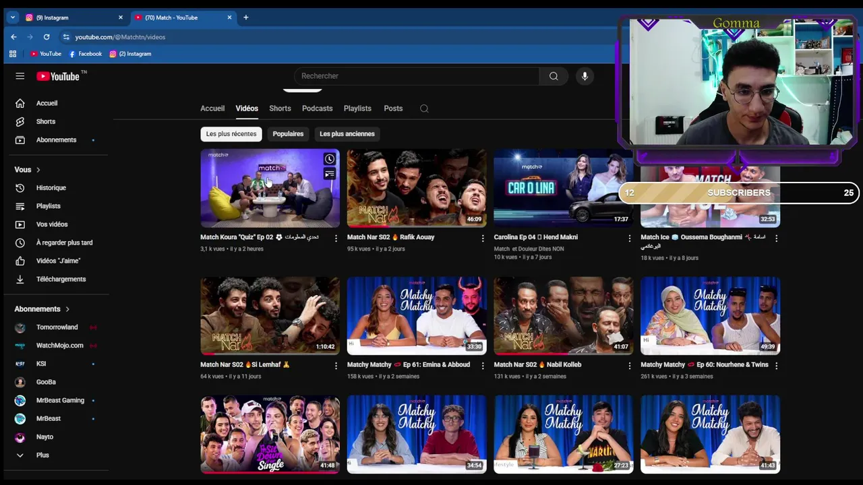Open Facebook bookmark in bookmarks bar
This screenshot has width=863, height=485.
(x=85, y=54)
